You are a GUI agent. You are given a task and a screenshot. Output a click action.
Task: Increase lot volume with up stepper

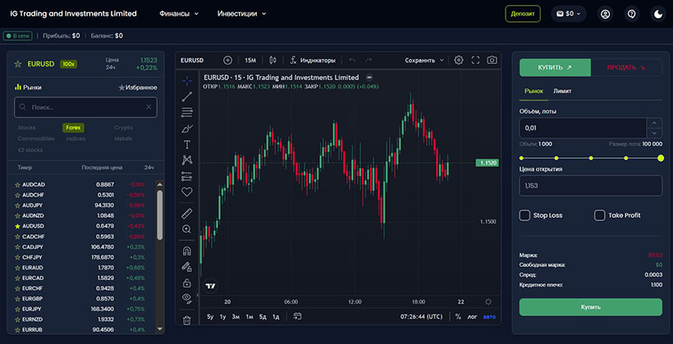(x=654, y=123)
